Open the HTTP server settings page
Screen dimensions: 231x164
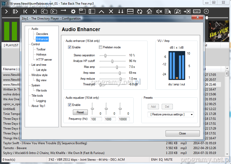[44, 60]
